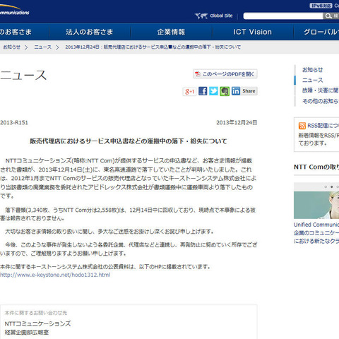Screen dimensions: 339x339
Task: Click the world map Global site icon
Action: point(201,16)
